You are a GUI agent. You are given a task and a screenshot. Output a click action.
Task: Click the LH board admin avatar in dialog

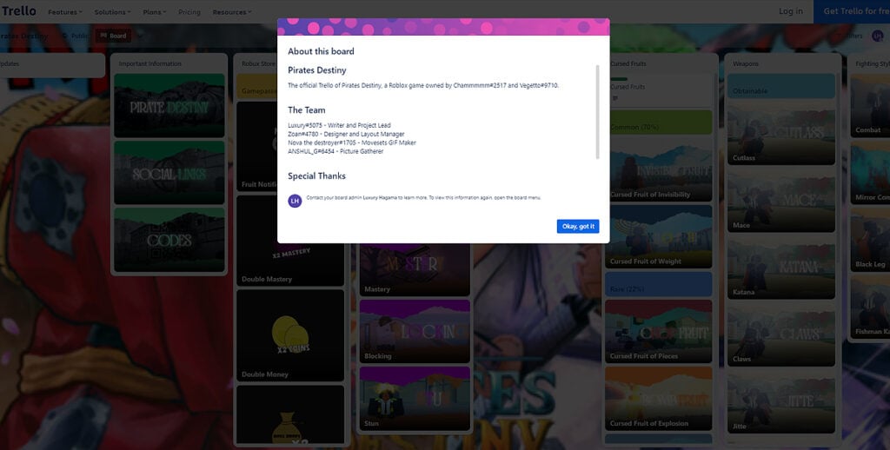[295, 201]
